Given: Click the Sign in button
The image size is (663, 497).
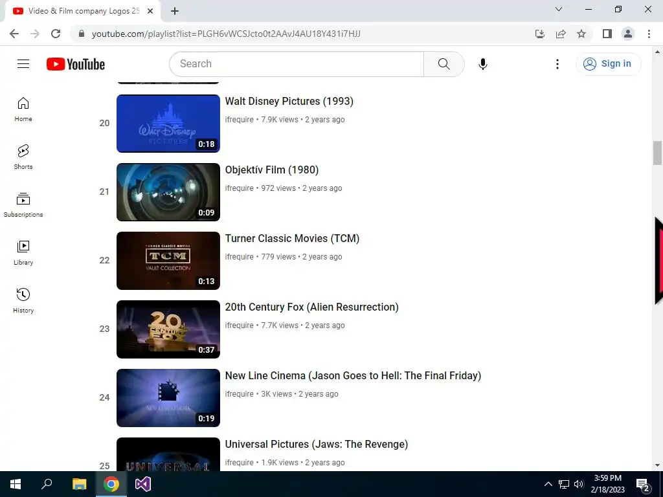Looking at the screenshot, I should [x=608, y=64].
